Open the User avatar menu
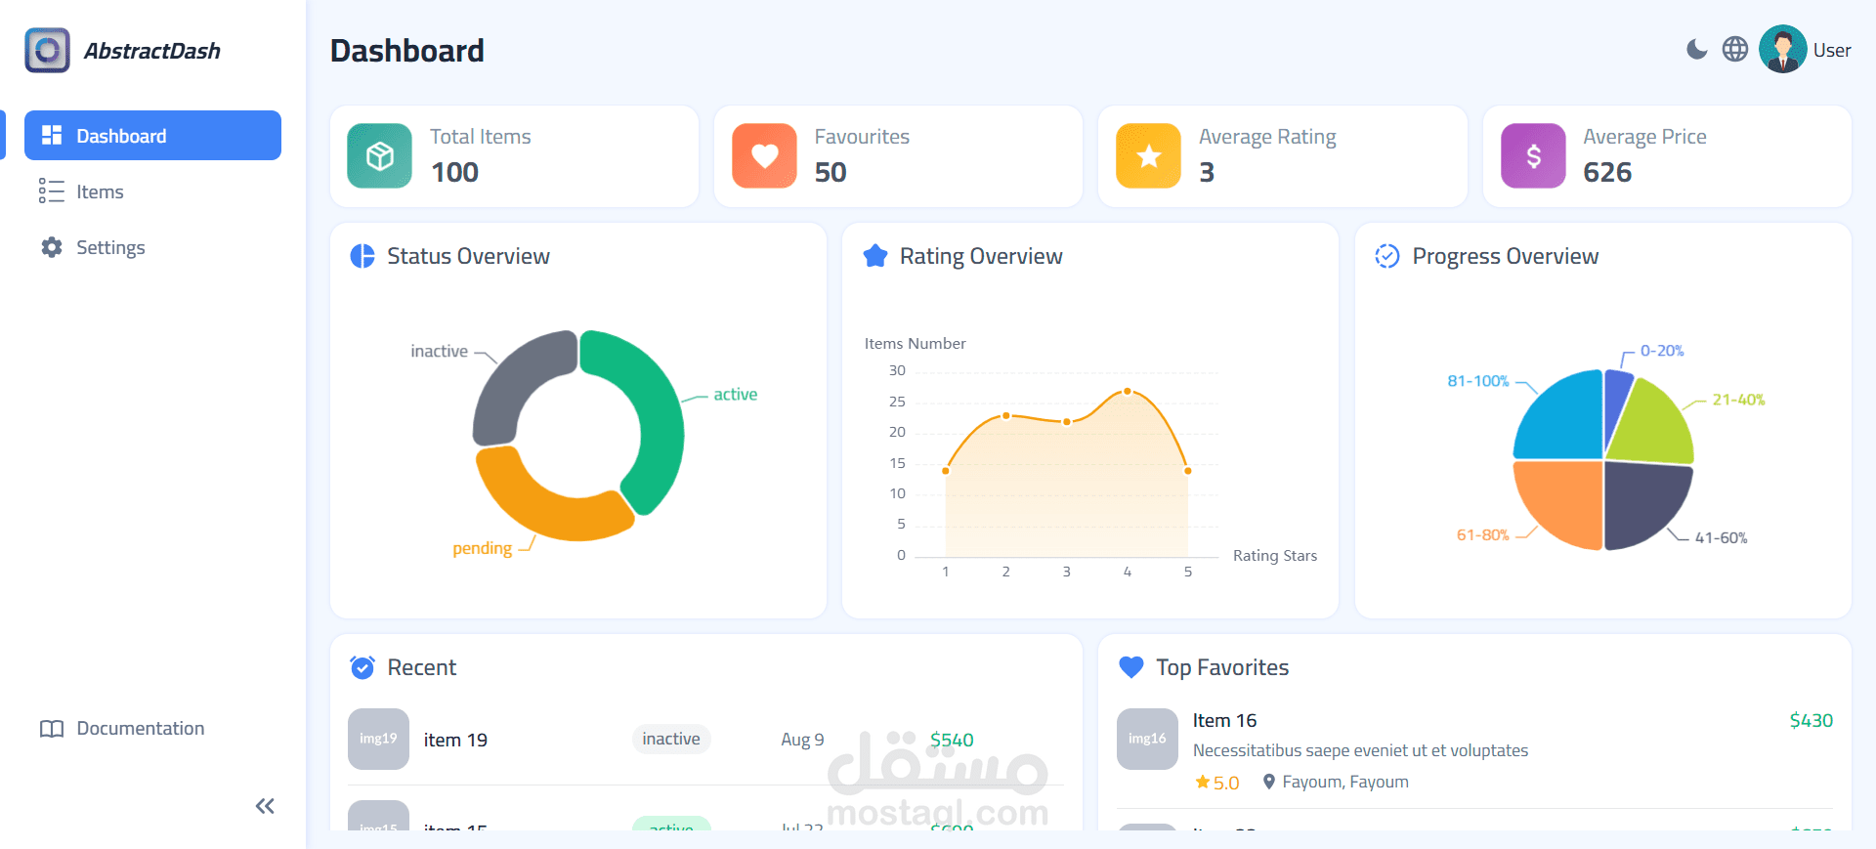 point(1783,49)
